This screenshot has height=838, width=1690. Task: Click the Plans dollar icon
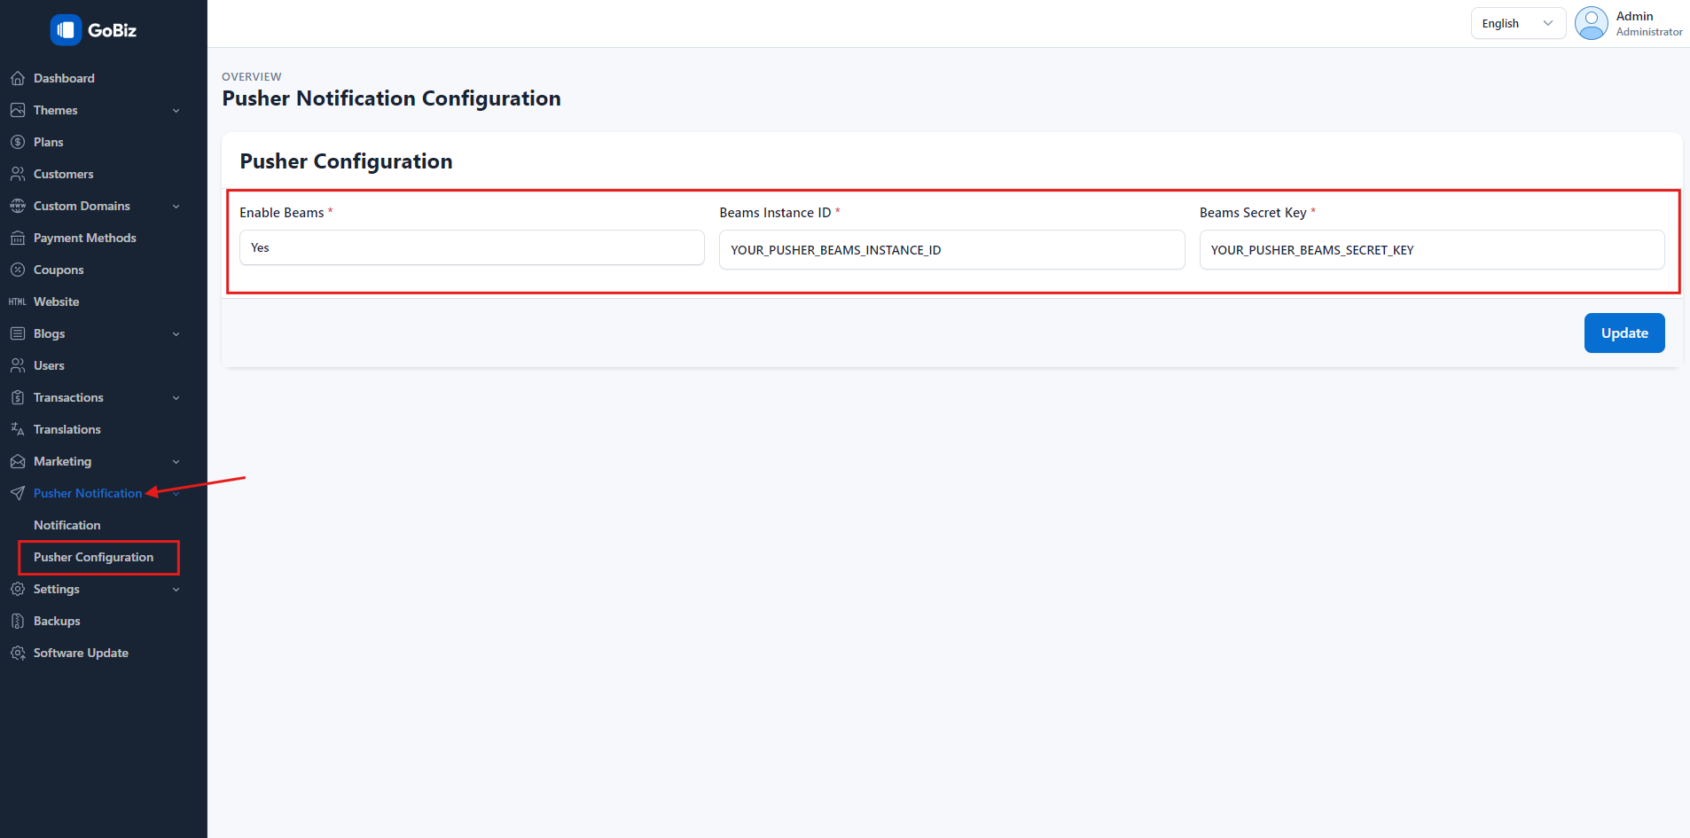[18, 142]
